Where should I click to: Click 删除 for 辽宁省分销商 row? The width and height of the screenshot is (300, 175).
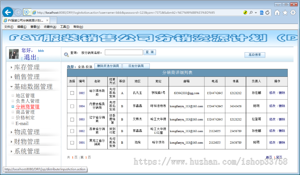point(282,119)
